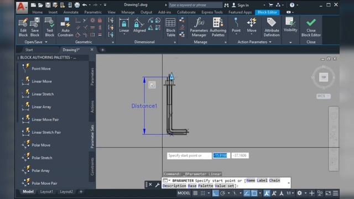
Task: Click the keyword search input field
Action: (195, 5)
